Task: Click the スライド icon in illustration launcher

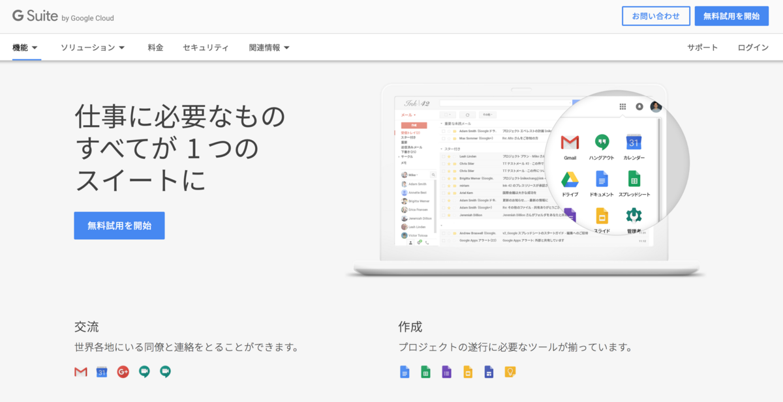Action: click(602, 216)
